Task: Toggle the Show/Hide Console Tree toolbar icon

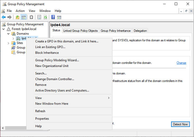Action: (23, 17)
